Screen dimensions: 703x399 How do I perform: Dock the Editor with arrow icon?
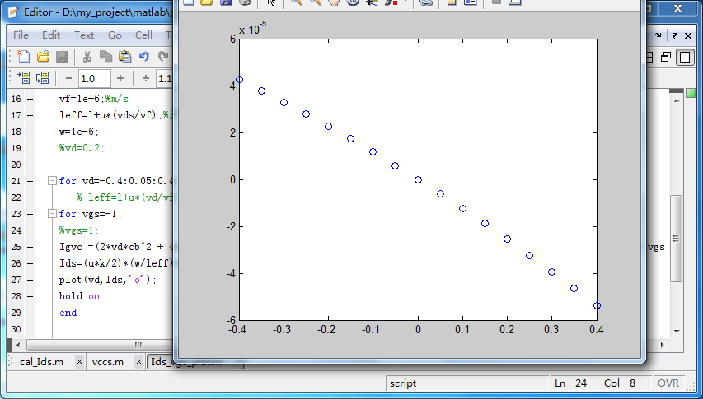click(x=658, y=35)
